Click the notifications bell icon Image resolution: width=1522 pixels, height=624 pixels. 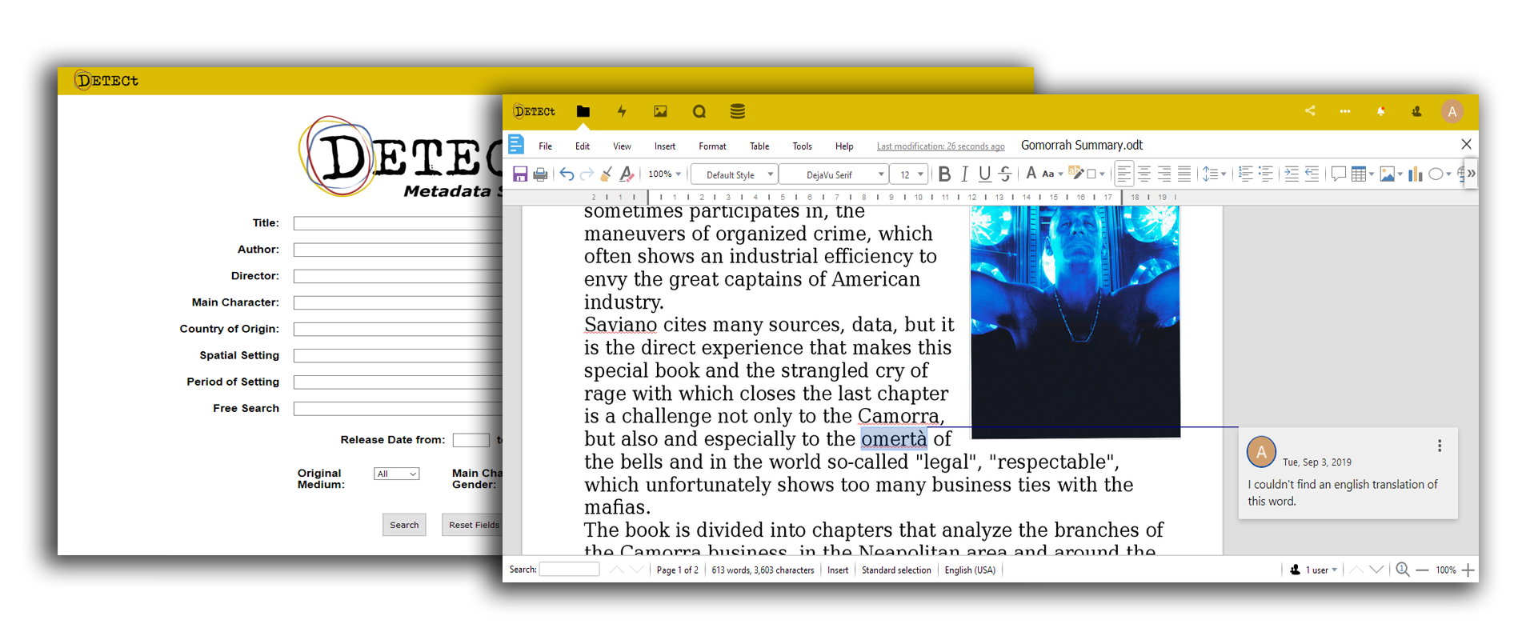click(x=1380, y=111)
